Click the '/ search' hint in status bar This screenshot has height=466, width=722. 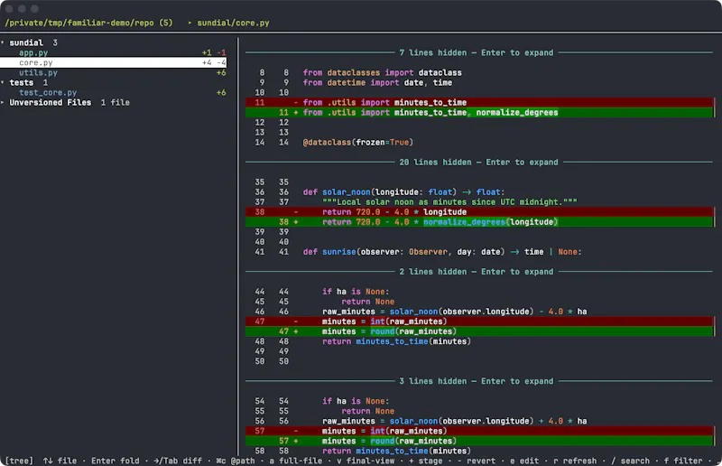coord(630,461)
